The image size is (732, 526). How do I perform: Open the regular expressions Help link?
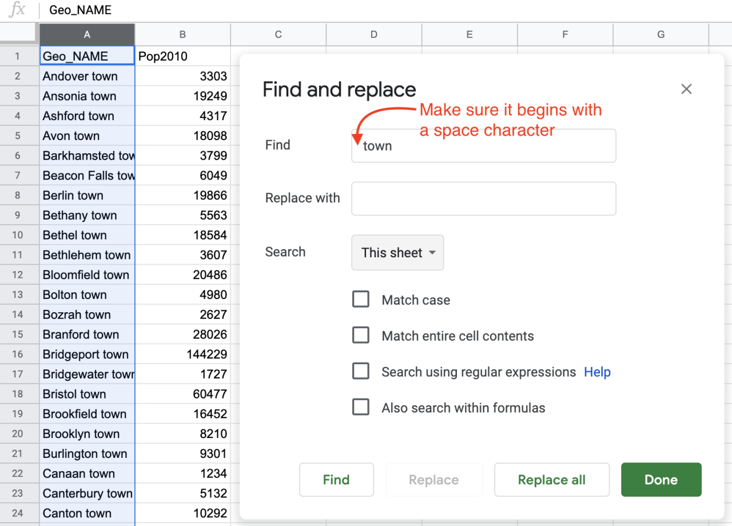(597, 372)
